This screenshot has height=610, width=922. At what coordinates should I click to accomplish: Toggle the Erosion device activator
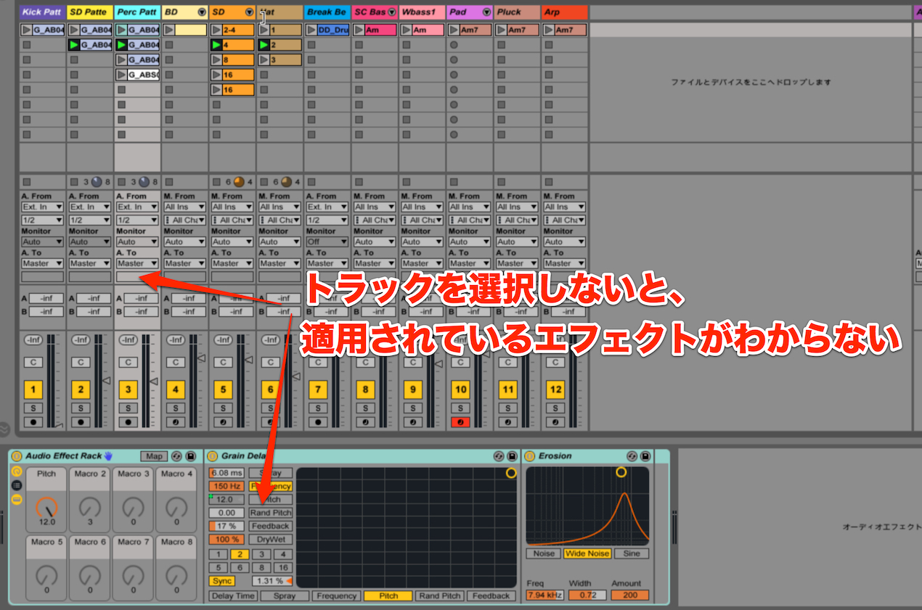pos(529,456)
